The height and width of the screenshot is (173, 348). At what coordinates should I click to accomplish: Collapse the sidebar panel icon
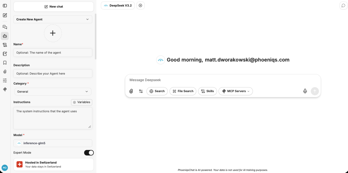5,5
